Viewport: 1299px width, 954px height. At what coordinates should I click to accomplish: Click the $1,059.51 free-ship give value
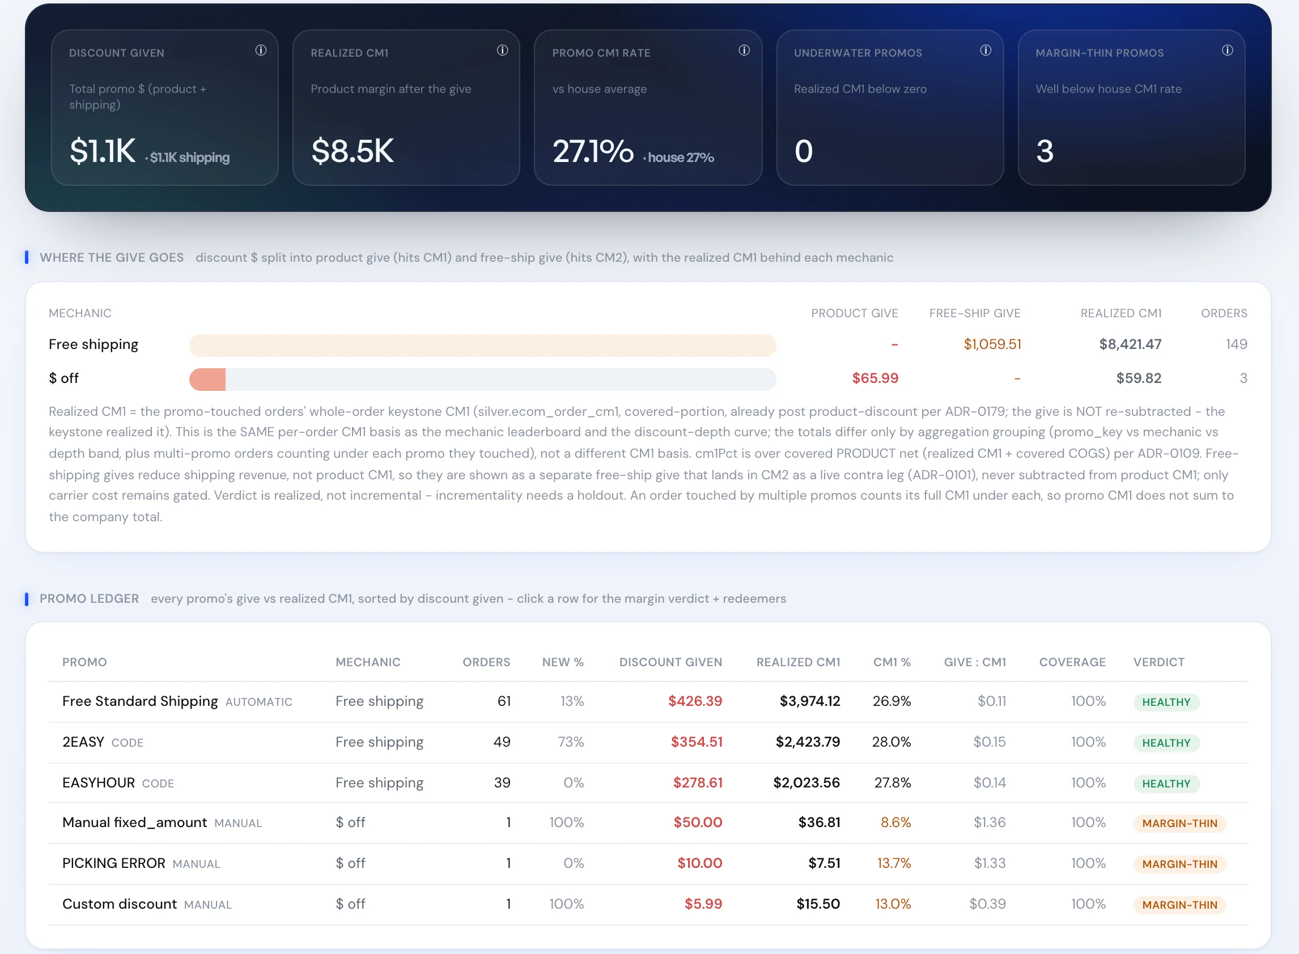992,344
